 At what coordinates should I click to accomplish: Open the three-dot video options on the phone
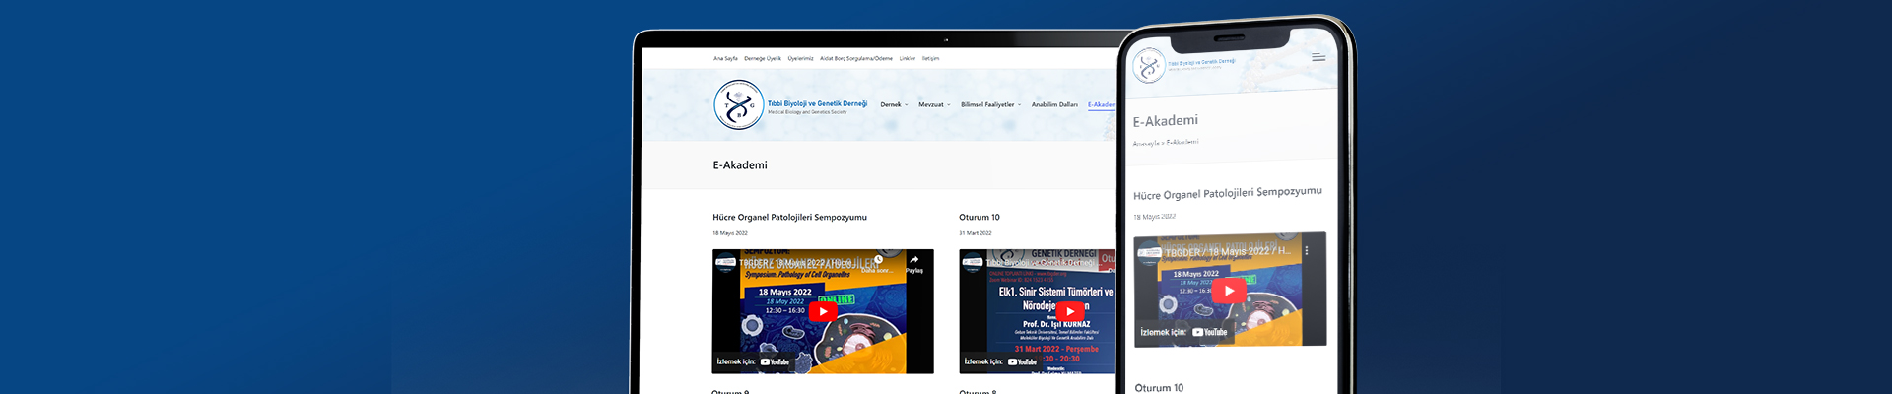click(1307, 251)
